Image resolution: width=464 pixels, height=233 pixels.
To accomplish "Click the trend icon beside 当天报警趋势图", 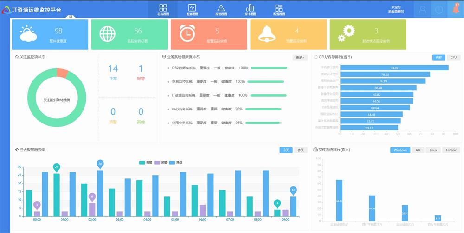I will pos(17,149).
